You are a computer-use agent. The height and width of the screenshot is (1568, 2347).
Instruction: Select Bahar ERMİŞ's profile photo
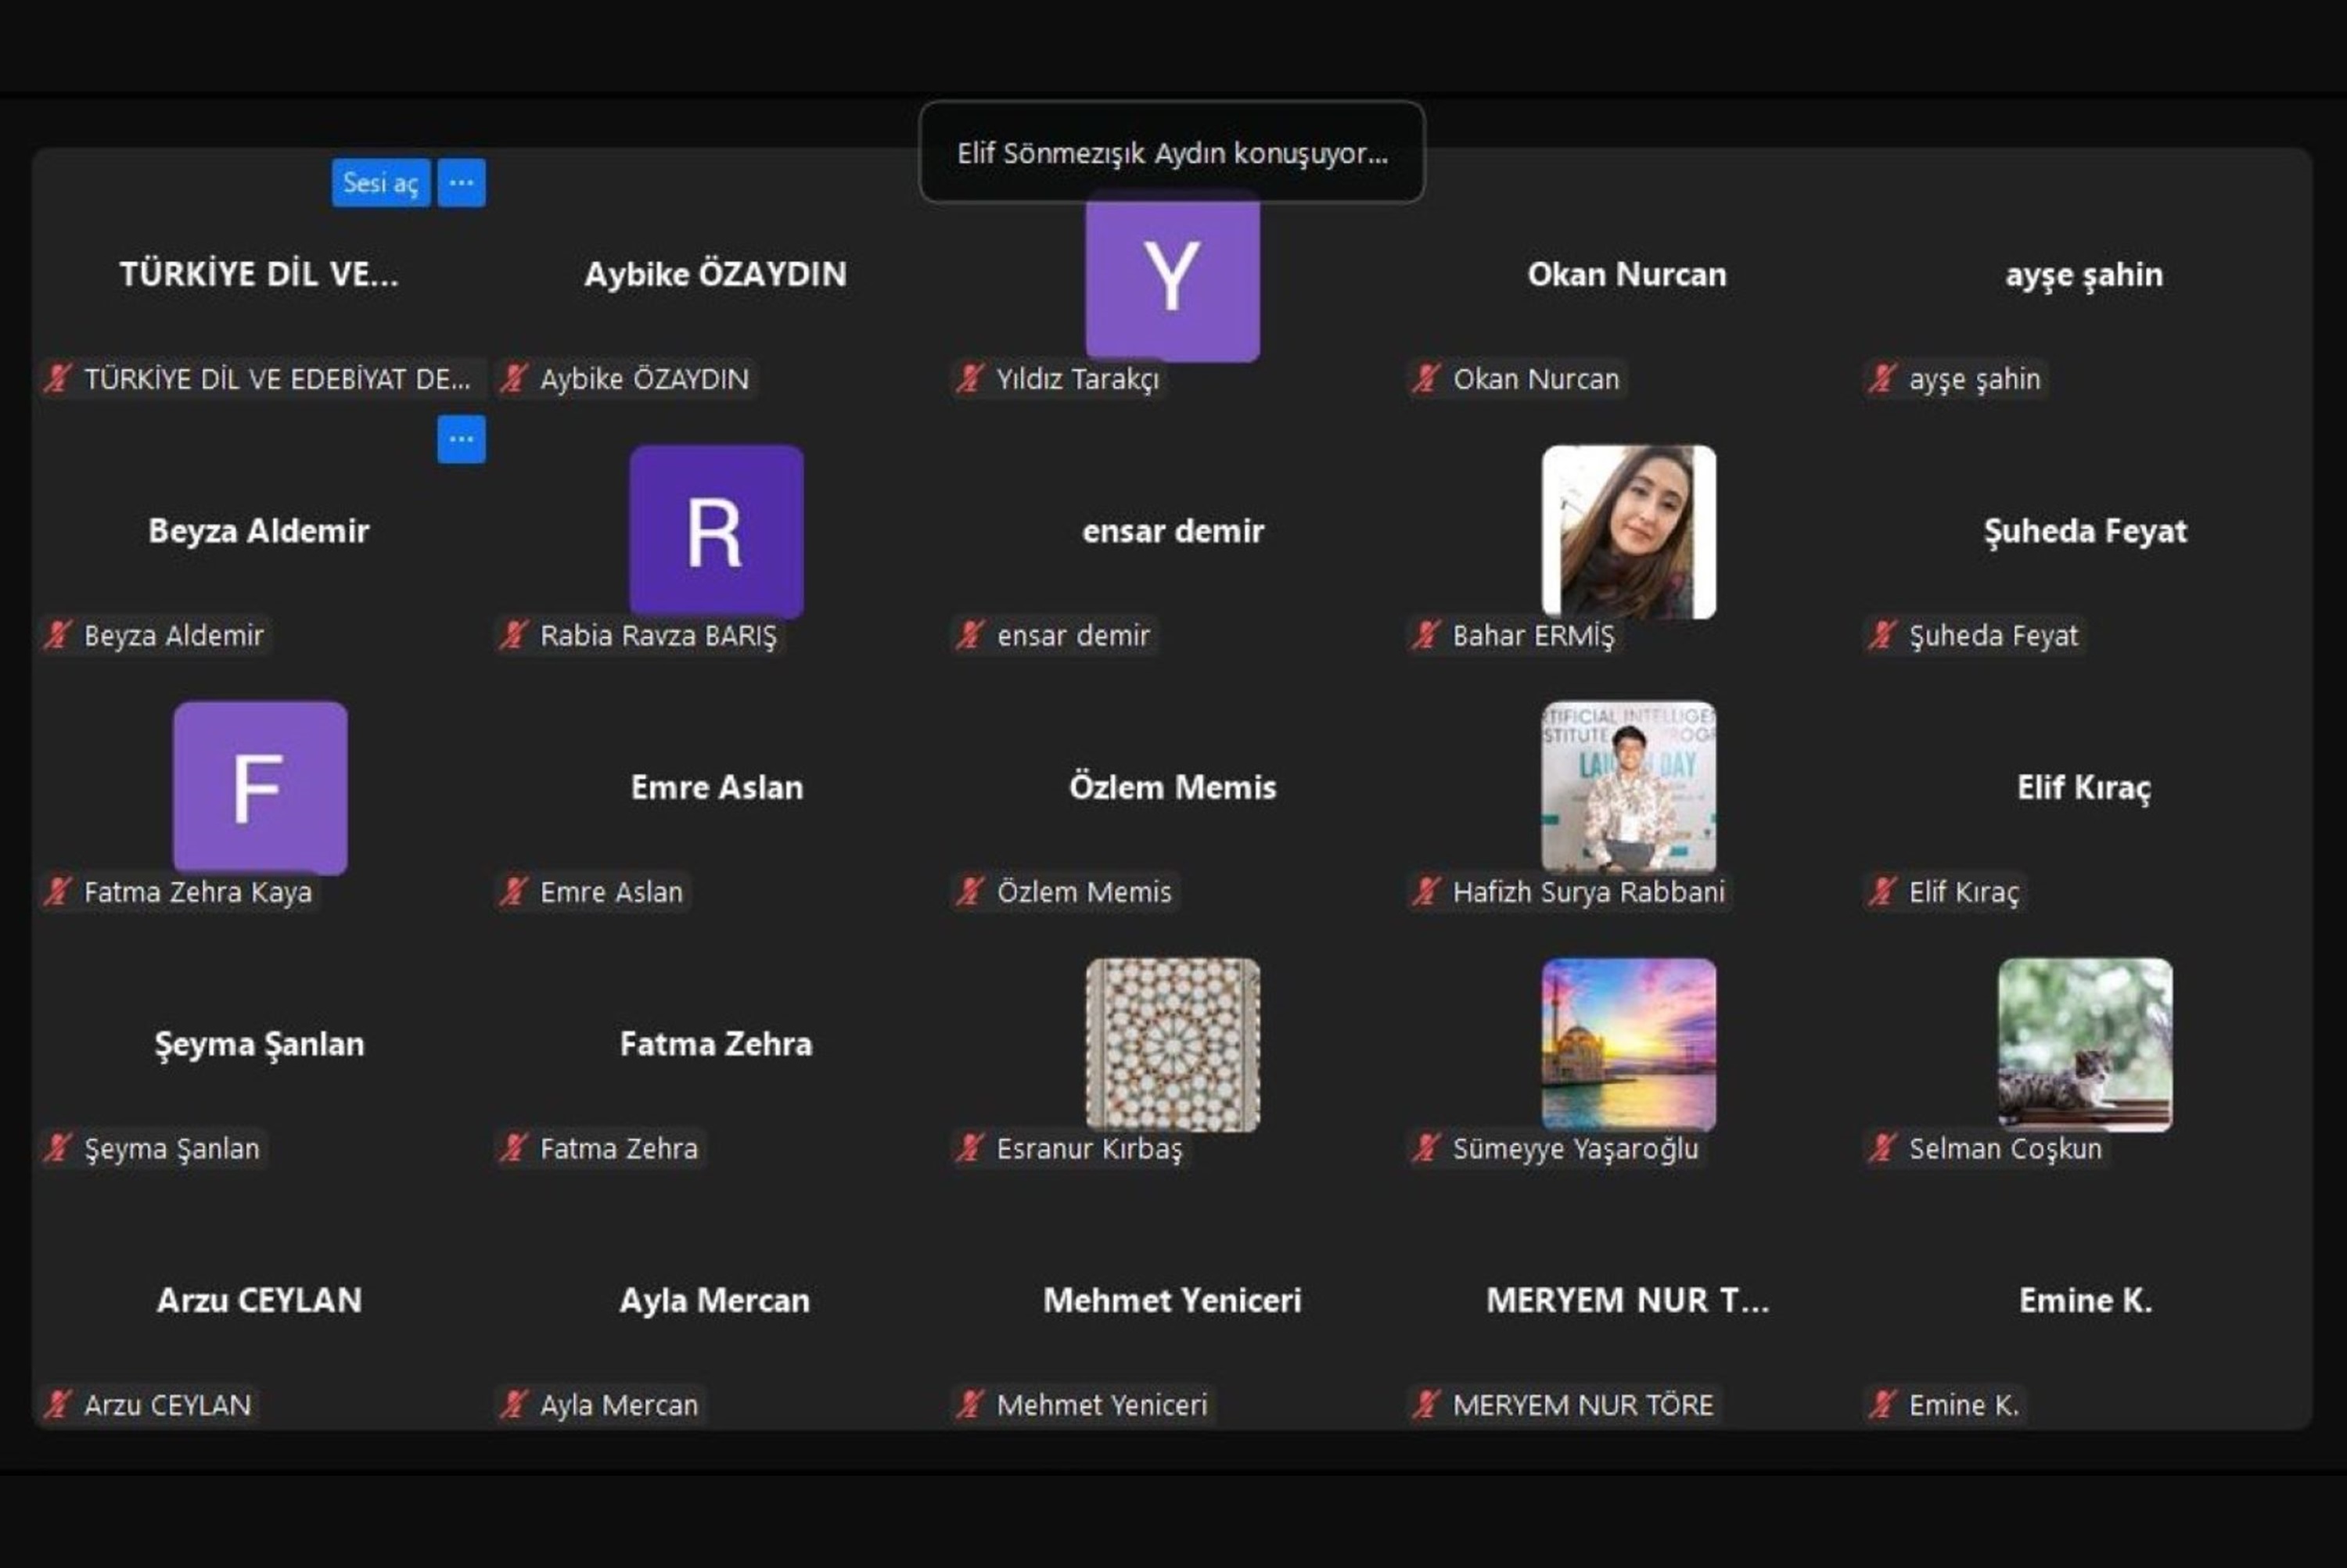click(x=1629, y=531)
